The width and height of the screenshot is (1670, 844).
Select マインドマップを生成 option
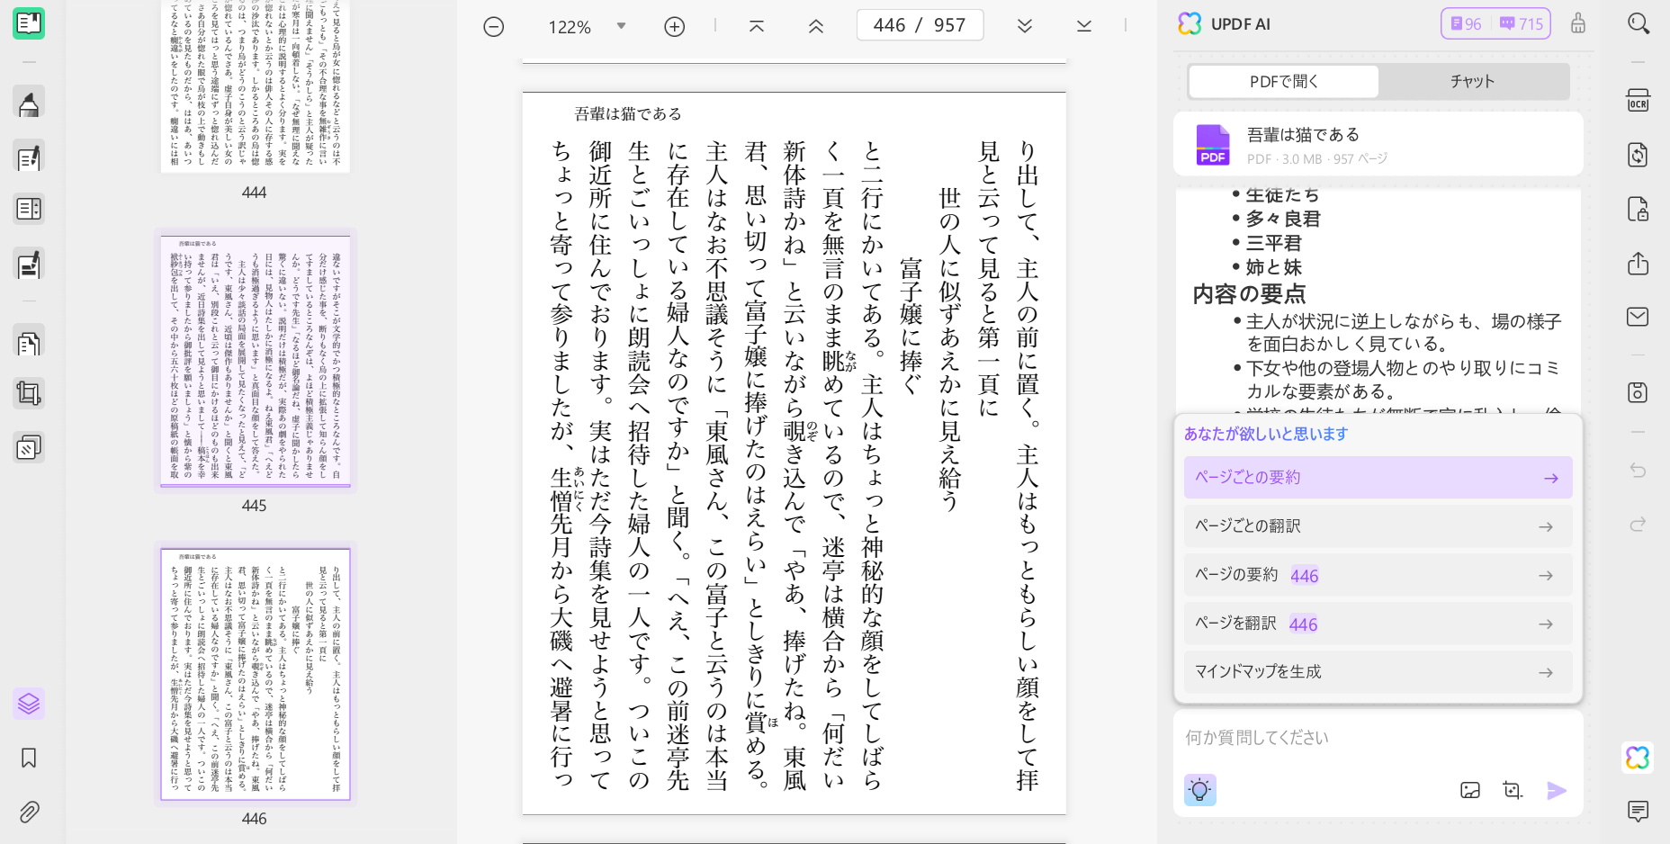point(1377,672)
